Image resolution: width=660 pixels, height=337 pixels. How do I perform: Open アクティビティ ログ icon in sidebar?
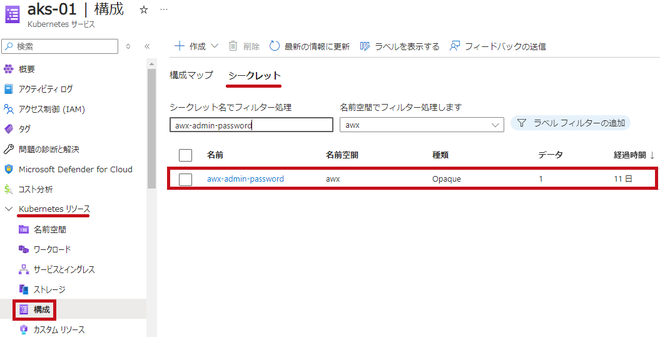(x=8, y=89)
